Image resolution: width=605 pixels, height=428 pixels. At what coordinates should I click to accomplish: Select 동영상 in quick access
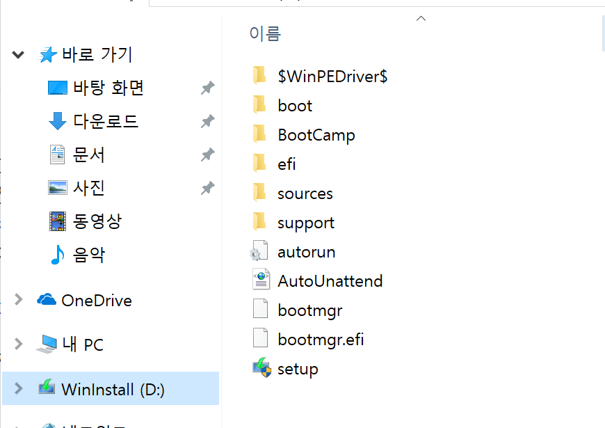point(97,221)
